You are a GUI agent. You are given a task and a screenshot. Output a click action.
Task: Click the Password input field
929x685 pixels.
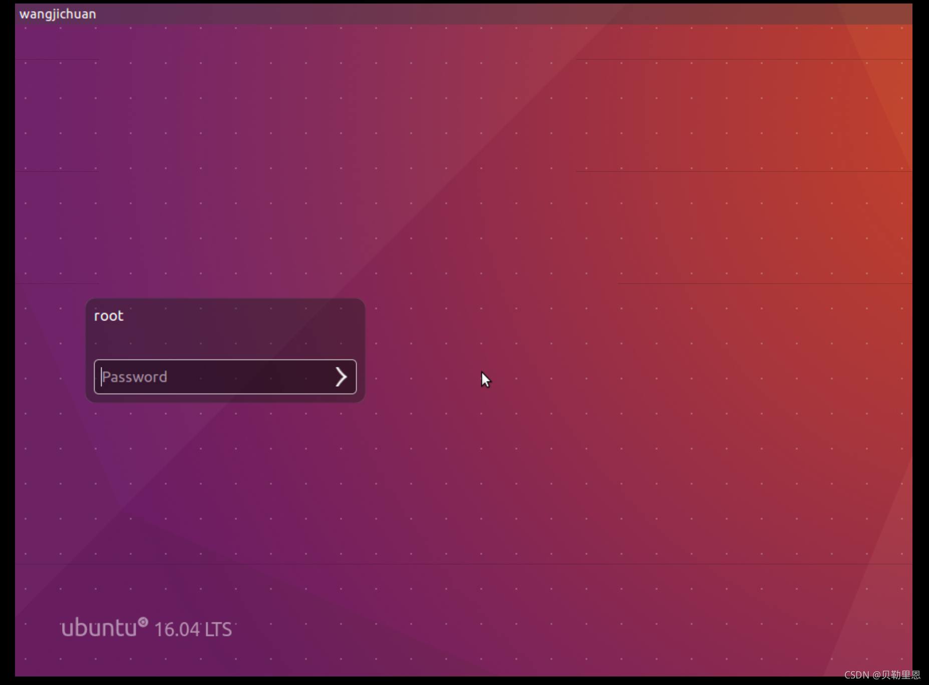point(225,377)
